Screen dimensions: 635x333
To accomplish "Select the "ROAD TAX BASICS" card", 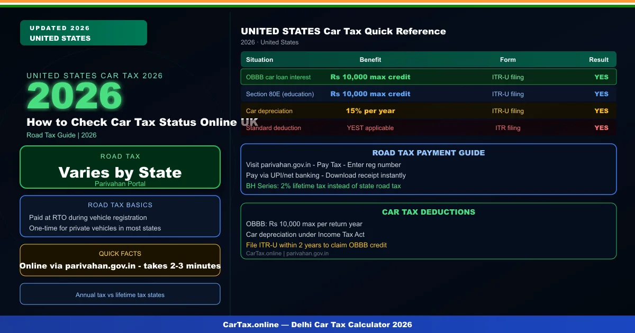I will click(120, 216).
